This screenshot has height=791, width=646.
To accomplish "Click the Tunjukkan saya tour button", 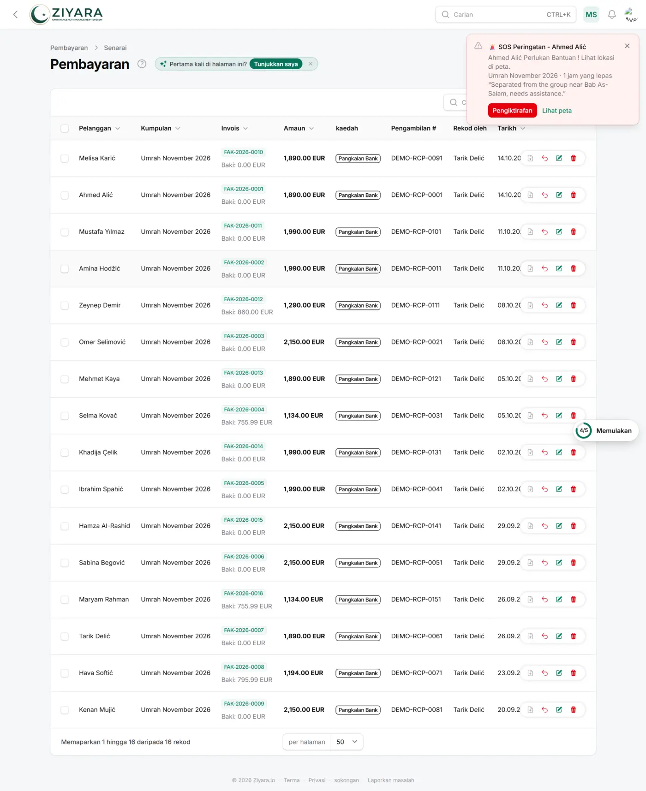I will [x=276, y=64].
